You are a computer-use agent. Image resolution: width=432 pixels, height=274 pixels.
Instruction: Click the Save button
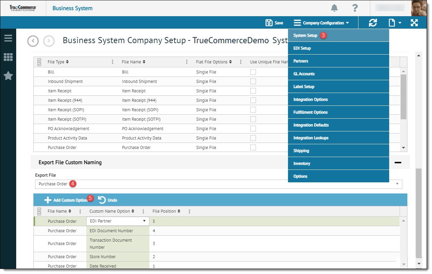pos(274,23)
